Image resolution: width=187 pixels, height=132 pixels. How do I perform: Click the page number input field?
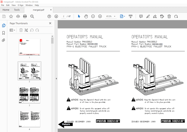tap(64, 16)
